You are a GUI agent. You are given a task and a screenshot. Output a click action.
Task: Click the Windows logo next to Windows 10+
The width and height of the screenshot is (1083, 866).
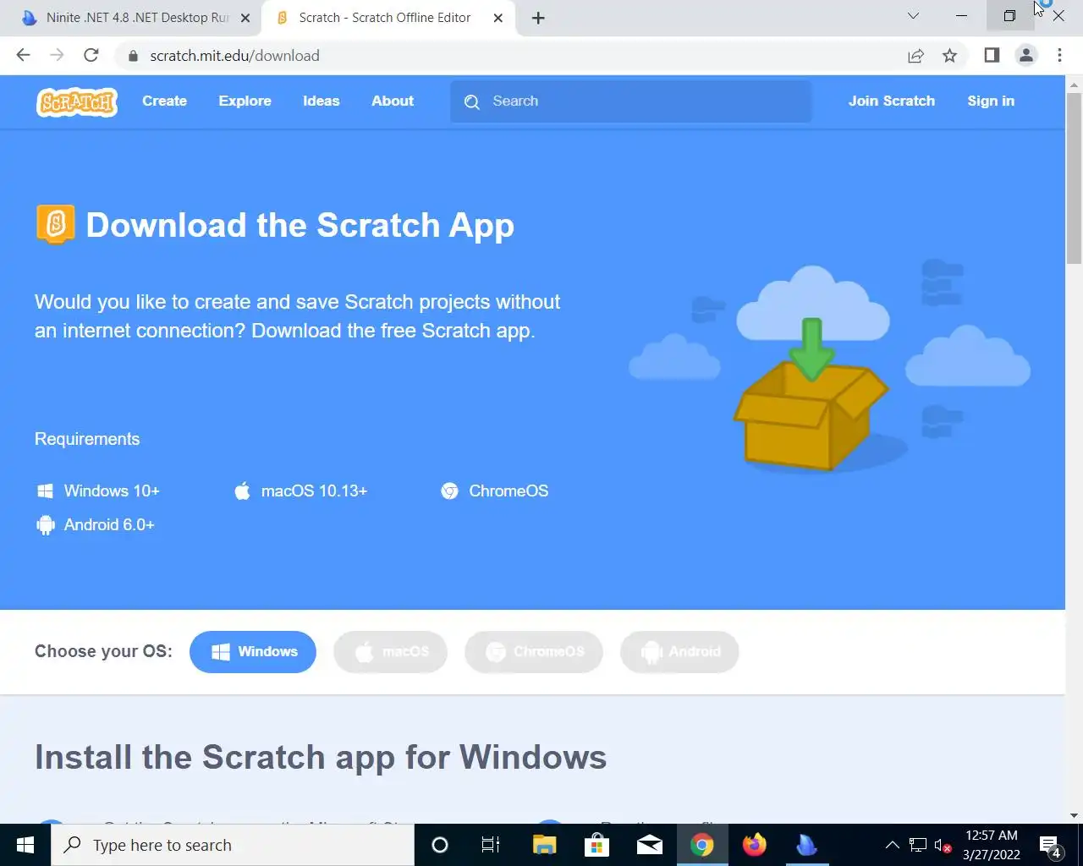click(45, 491)
